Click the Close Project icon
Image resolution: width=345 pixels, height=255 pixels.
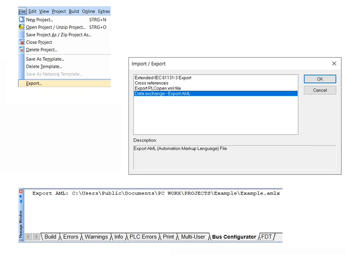pos(21,42)
